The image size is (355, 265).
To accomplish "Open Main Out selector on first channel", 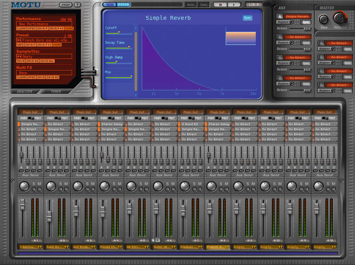I will click(x=30, y=112).
